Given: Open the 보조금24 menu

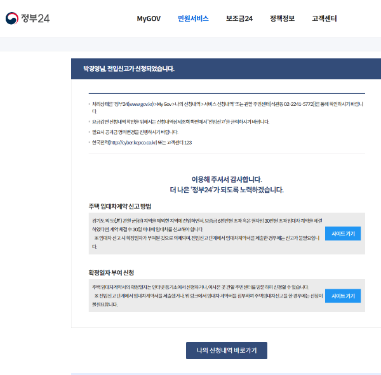Looking at the screenshot, I should tap(239, 18).
